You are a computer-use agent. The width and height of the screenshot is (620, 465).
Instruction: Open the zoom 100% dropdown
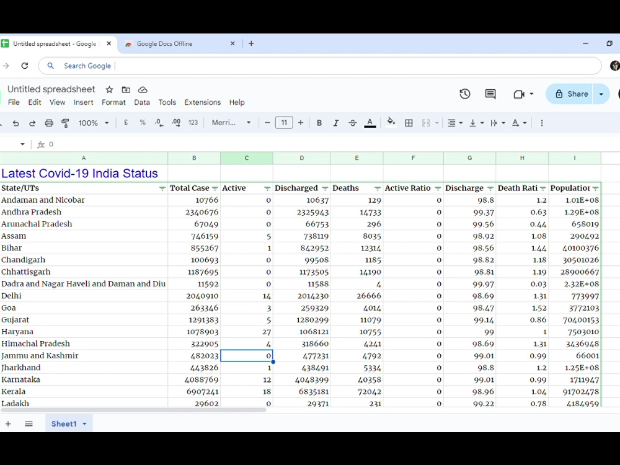click(x=94, y=123)
